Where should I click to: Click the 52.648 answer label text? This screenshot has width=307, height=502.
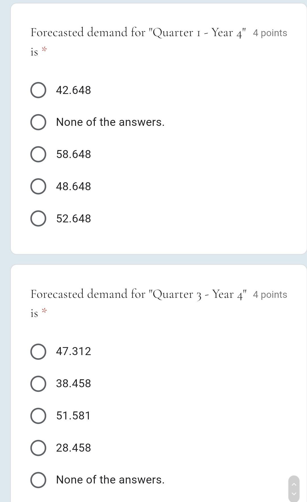[73, 219]
